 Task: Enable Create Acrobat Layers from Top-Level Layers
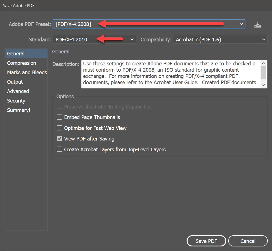coord(59,149)
